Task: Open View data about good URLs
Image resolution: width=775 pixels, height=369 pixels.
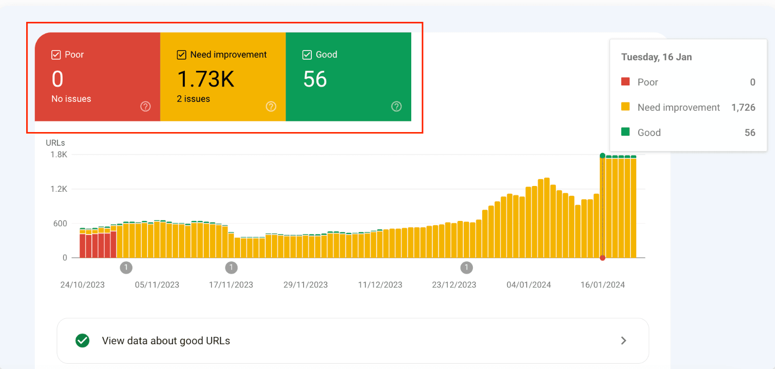Action: pyautogui.click(x=166, y=341)
